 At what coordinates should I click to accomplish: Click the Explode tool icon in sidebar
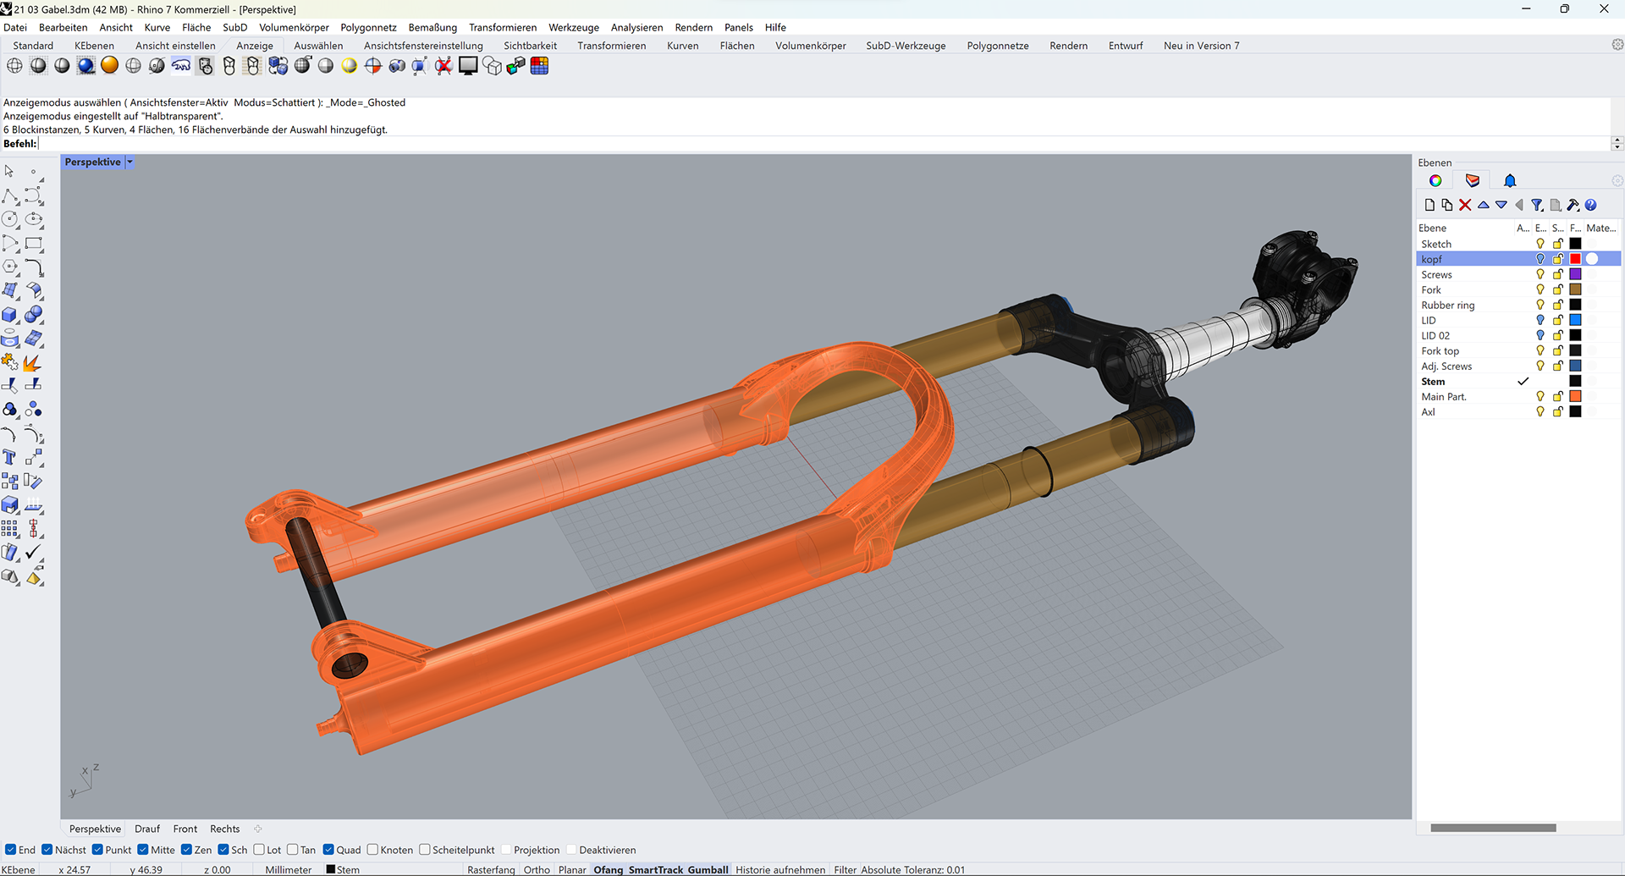(34, 362)
